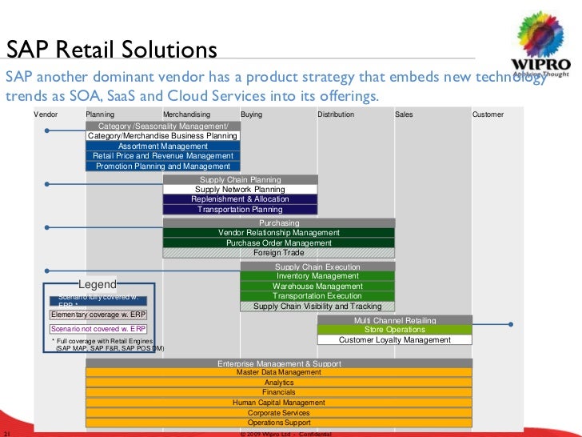Click the Sales column header
Image resolution: width=582 pixels, height=437 pixels.
coord(404,114)
